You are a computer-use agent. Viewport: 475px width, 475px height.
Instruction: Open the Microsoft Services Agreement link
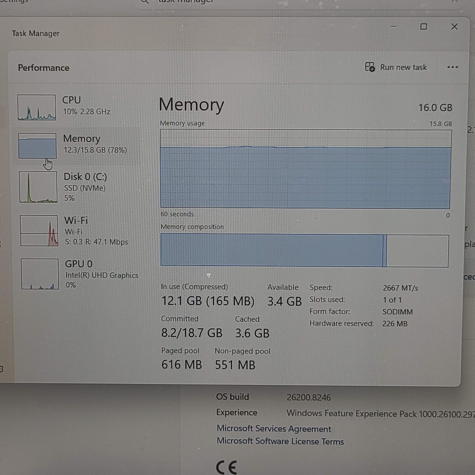[274, 428]
